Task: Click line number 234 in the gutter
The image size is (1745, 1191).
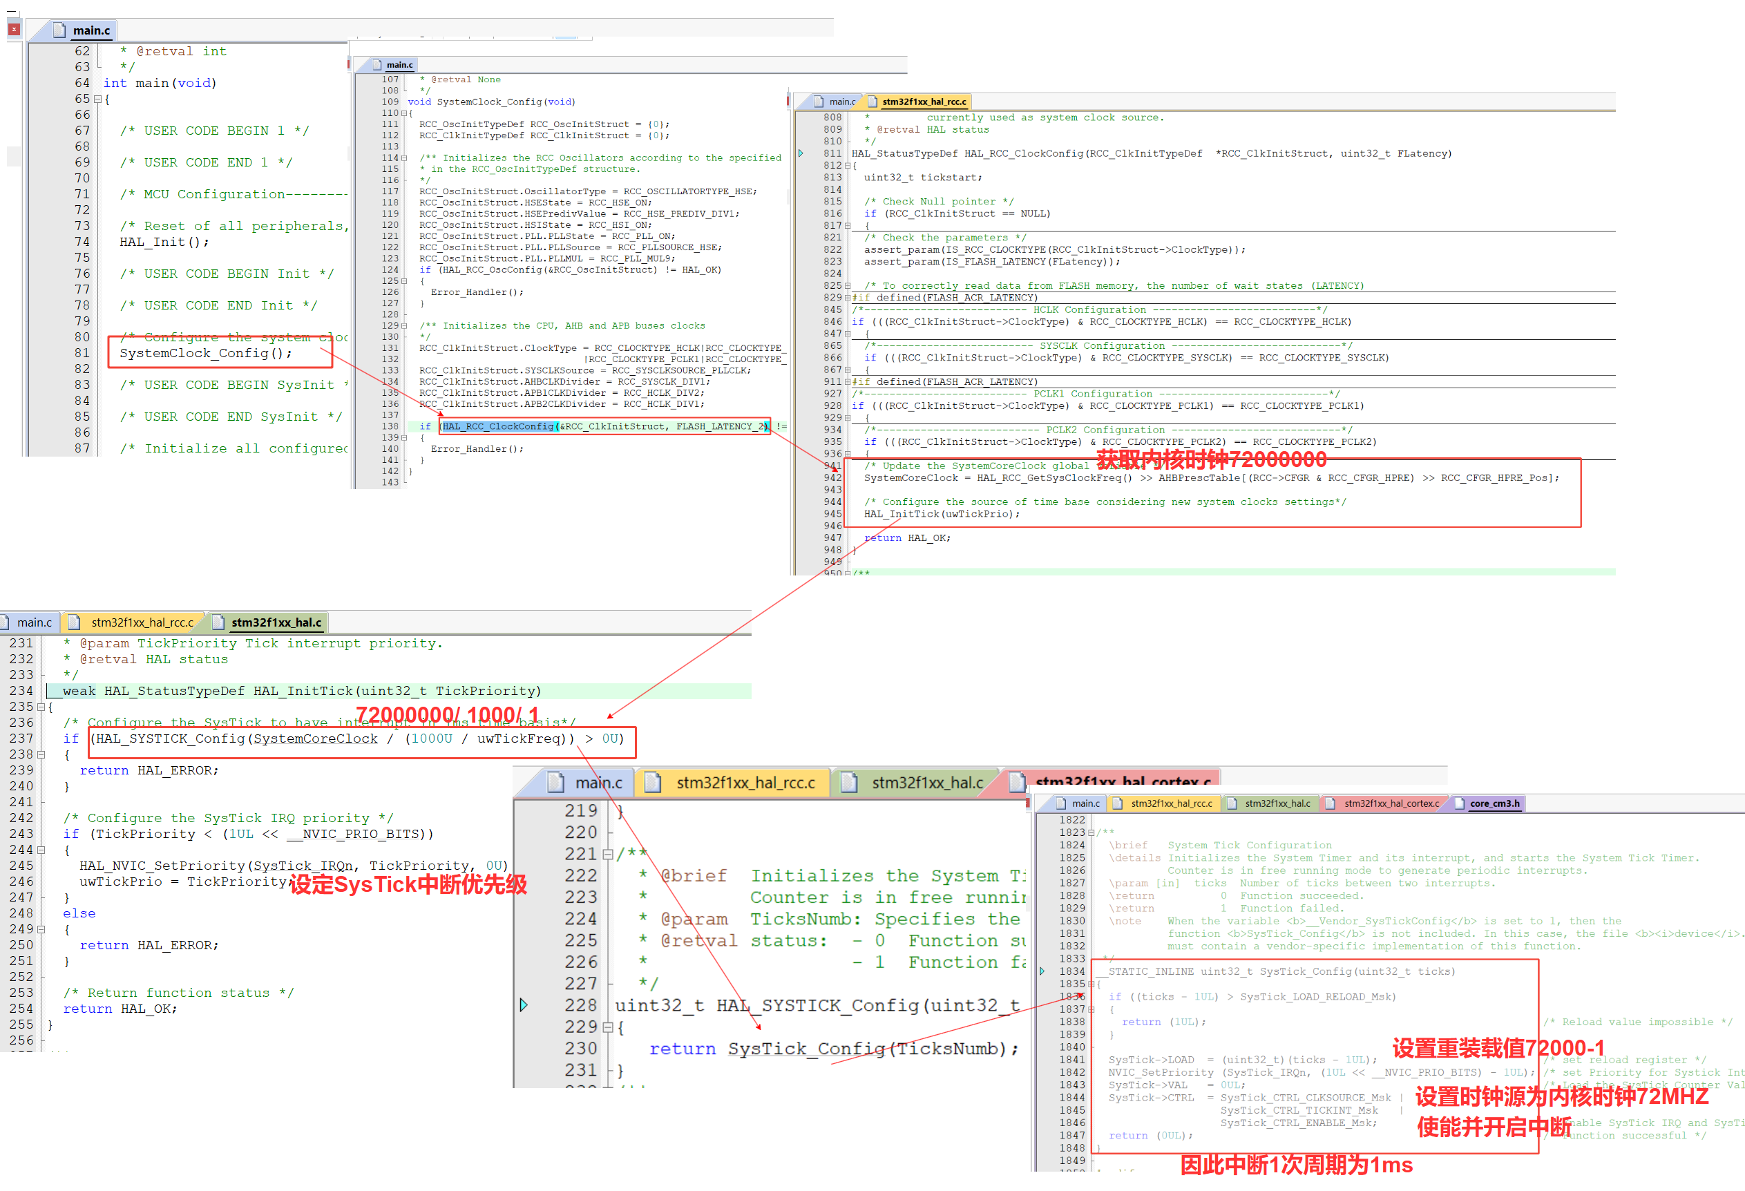Action: coord(21,690)
